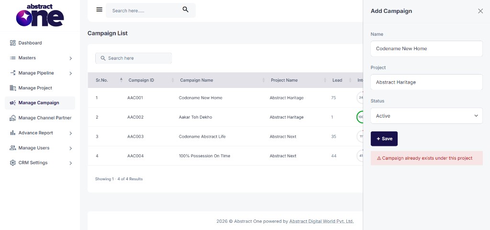
Task: Click the search icon in table search box
Action: (x=103, y=58)
